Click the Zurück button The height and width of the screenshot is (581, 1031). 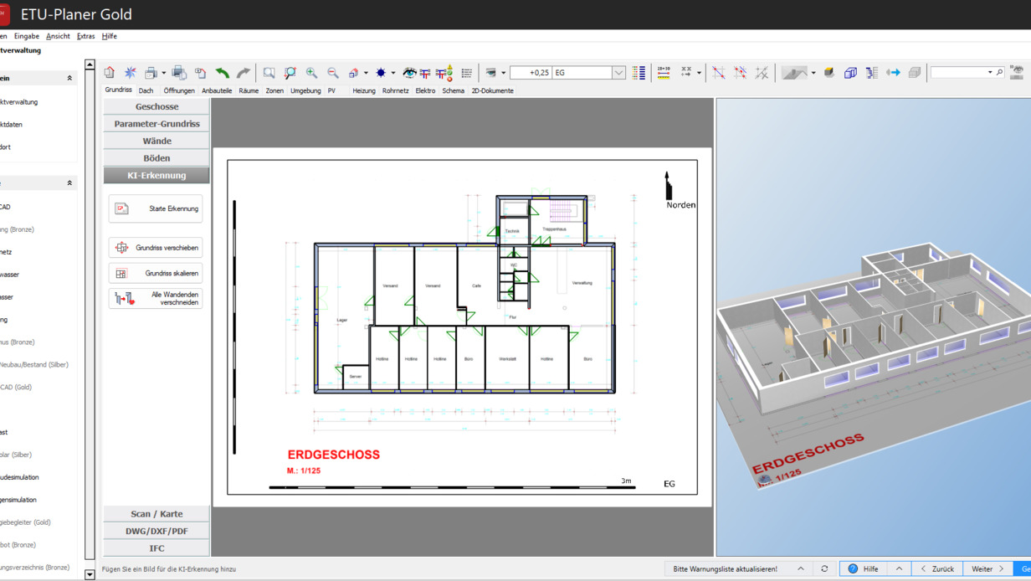(936, 569)
